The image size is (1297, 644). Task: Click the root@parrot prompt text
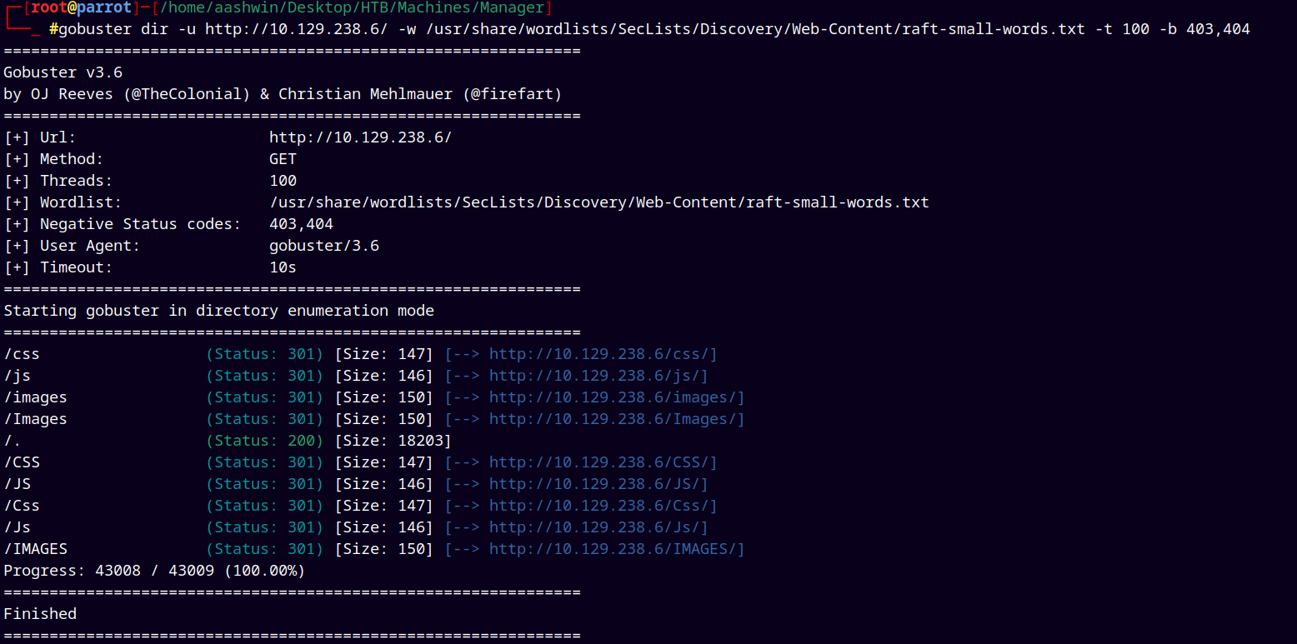[81, 8]
